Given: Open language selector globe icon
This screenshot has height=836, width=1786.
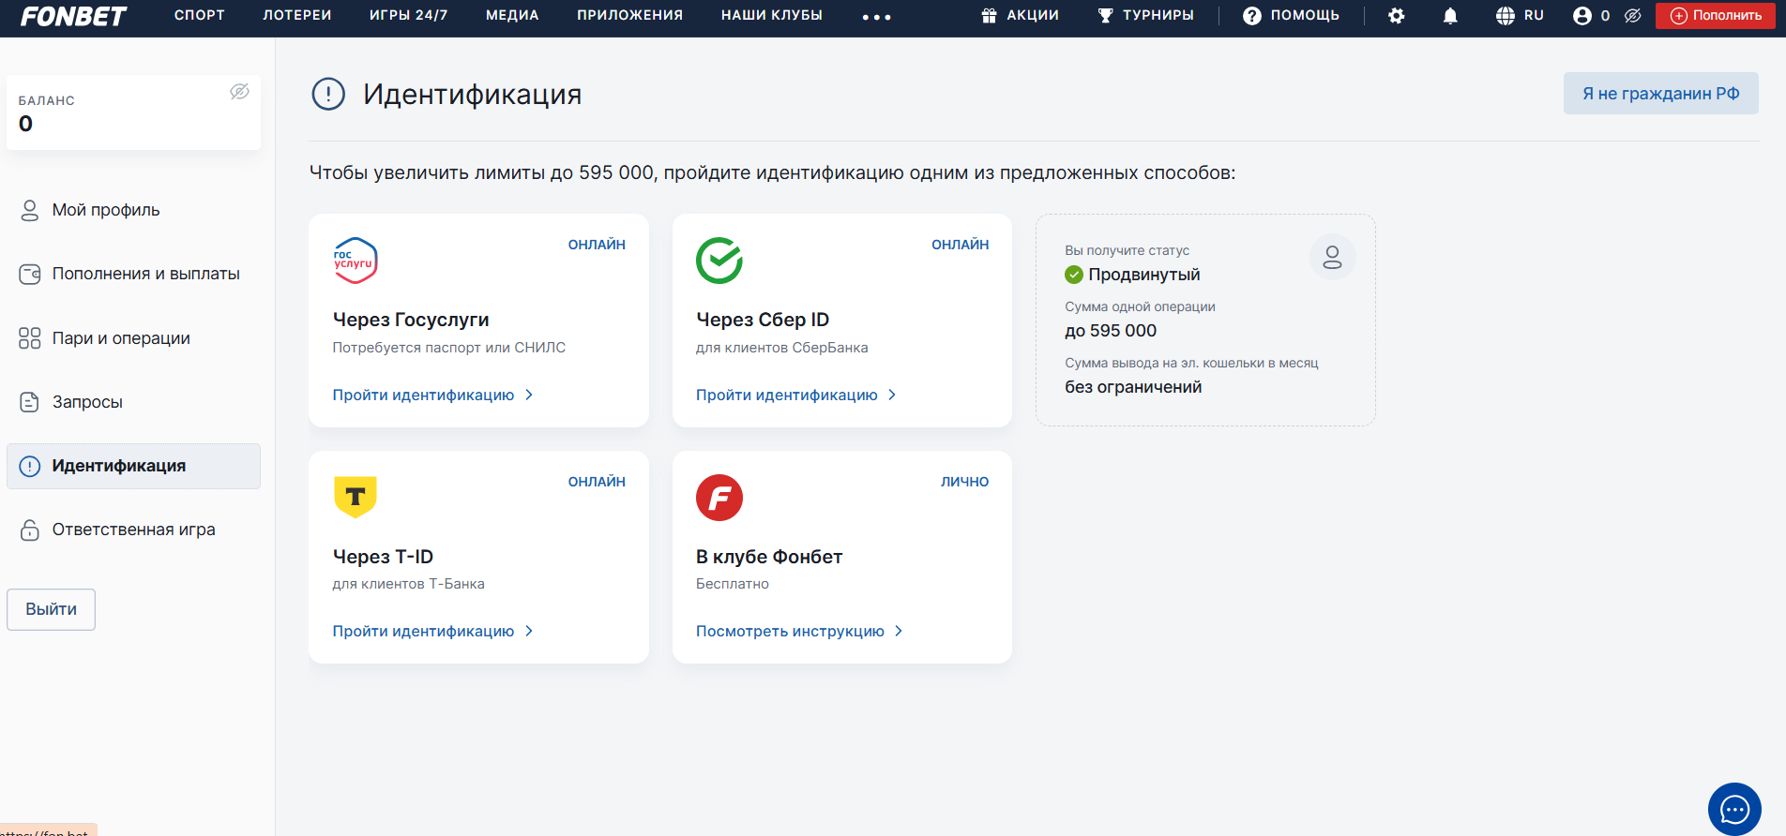Looking at the screenshot, I should point(1505,16).
